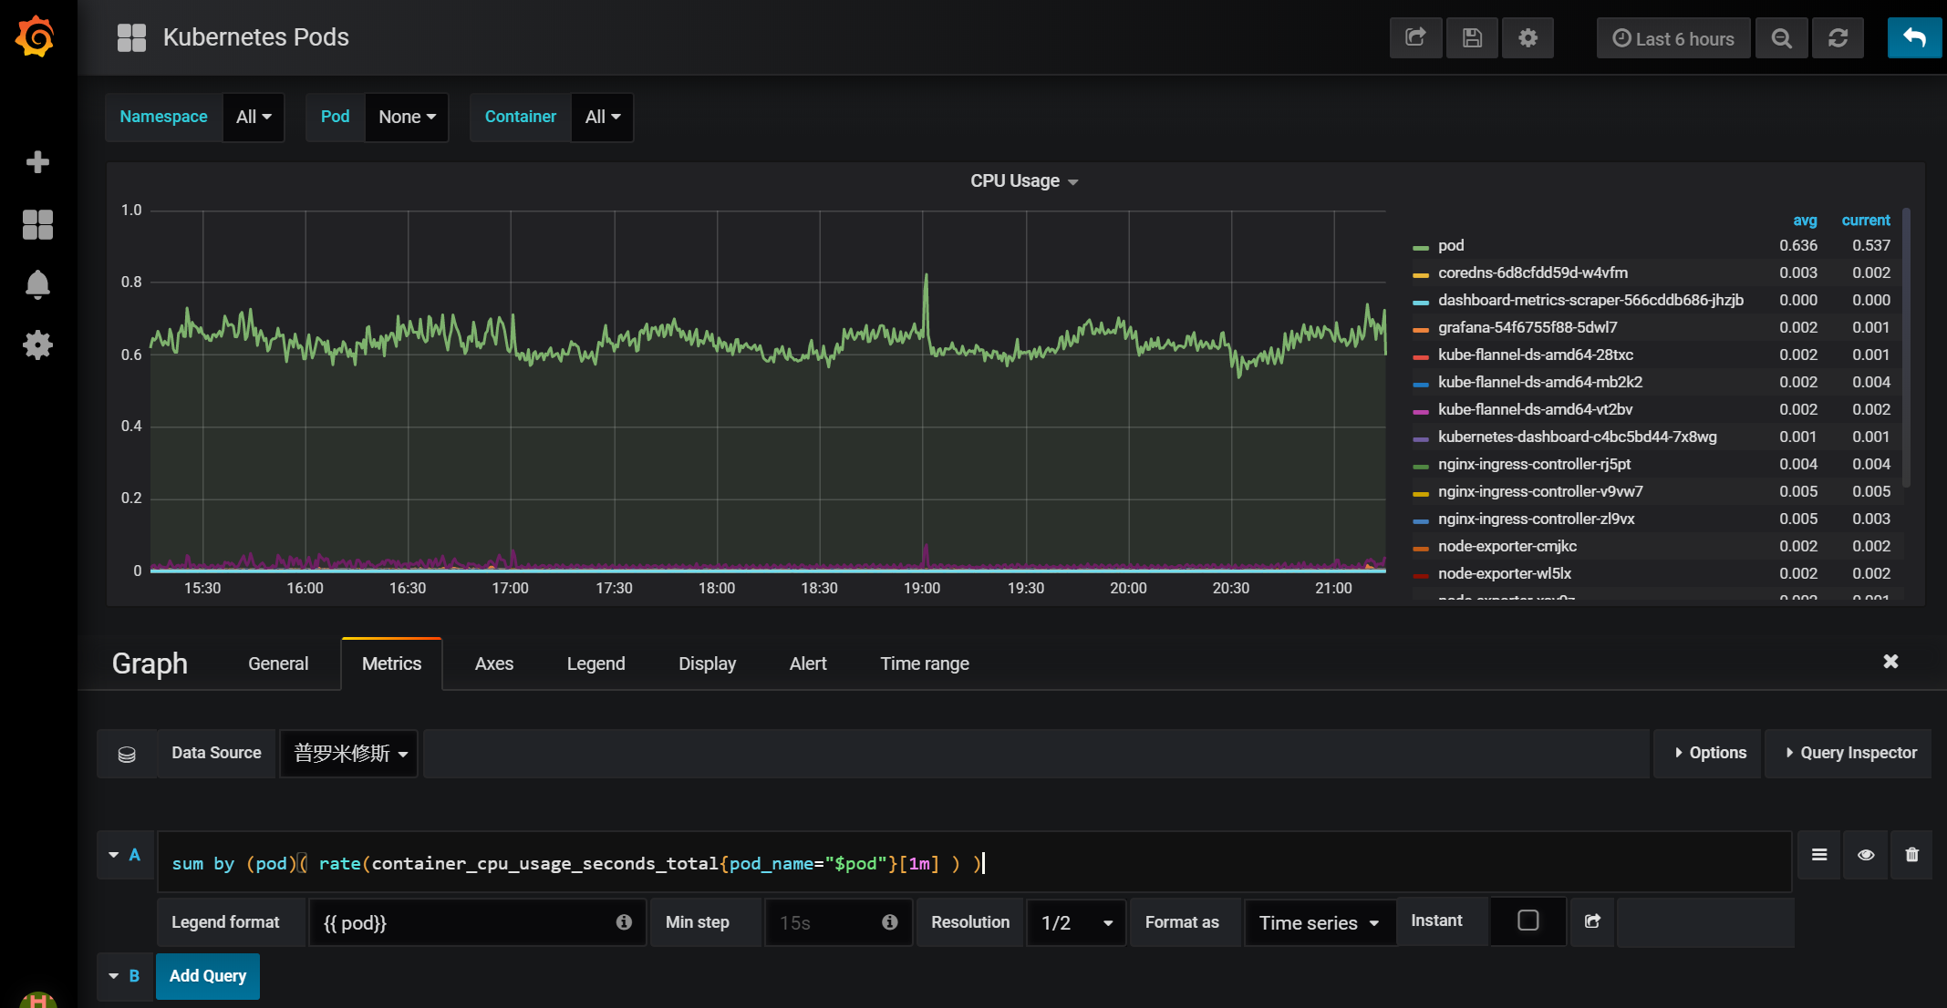Click the Kubernetes Pods dashboard title

tap(256, 37)
